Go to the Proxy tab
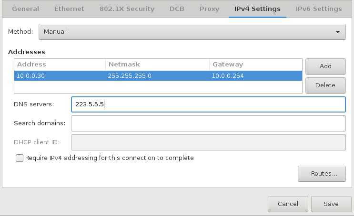 tap(209, 9)
